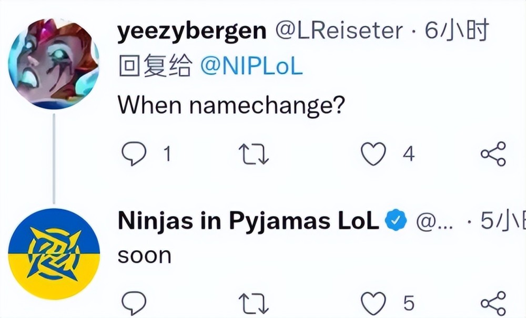Click the Ninjas in Pyjamas LoL name
The image size is (526, 318).
pyautogui.click(x=248, y=221)
